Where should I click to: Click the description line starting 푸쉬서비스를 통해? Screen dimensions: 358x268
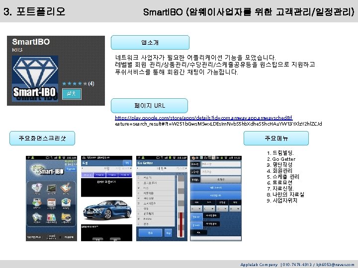pyautogui.click(x=177, y=72)
